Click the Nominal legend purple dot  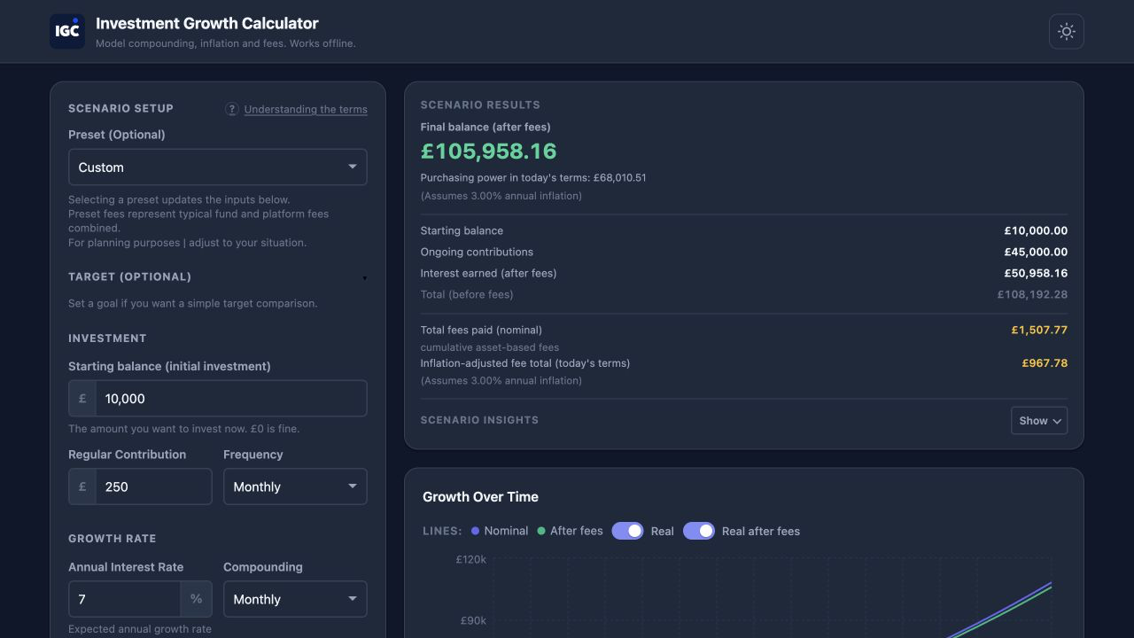click(476, 531)
